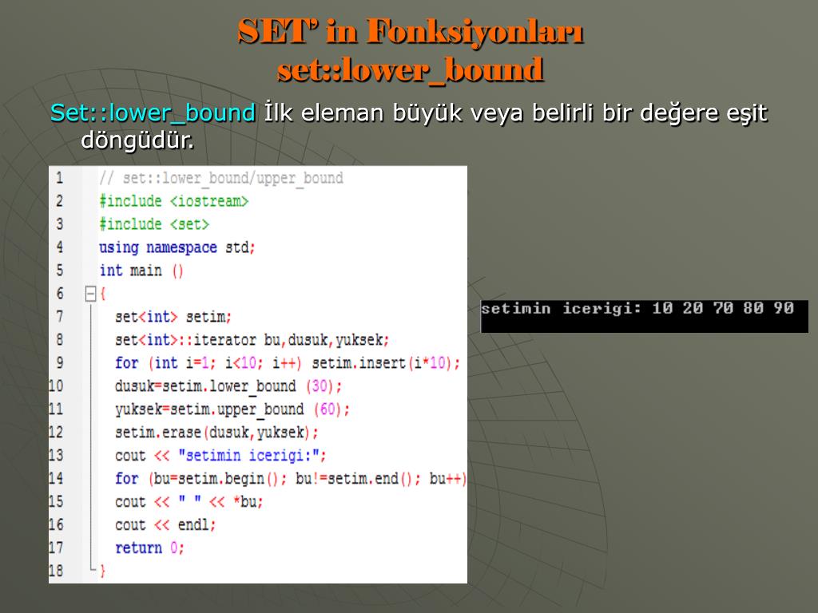This screenshot has height=613, width=818.
Task: Click the 'cout << "setimin icerigi:";' line
Action: (220, 456)
